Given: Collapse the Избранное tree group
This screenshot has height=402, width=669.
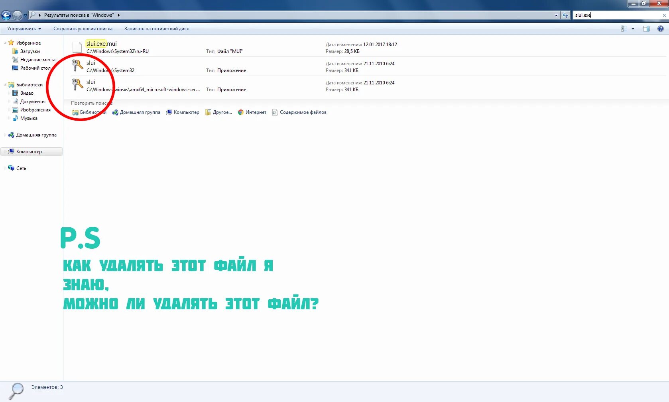Looking at the screenshot, I should pos(5,43).
